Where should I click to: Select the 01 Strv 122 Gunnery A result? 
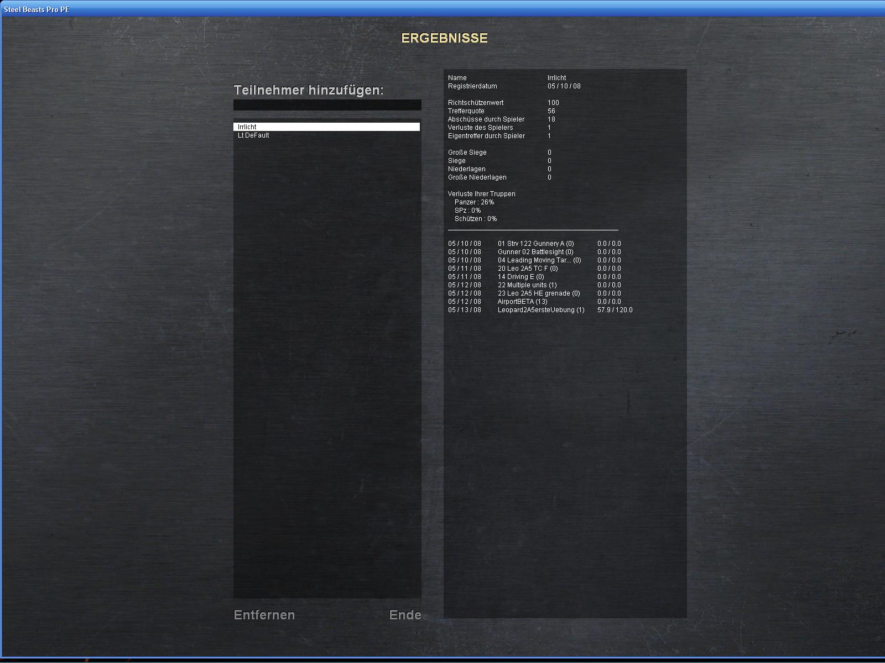click(535, 244)
